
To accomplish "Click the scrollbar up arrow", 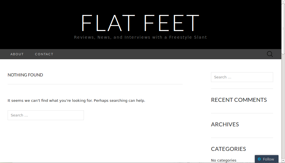I will click(x=283, y=2).
